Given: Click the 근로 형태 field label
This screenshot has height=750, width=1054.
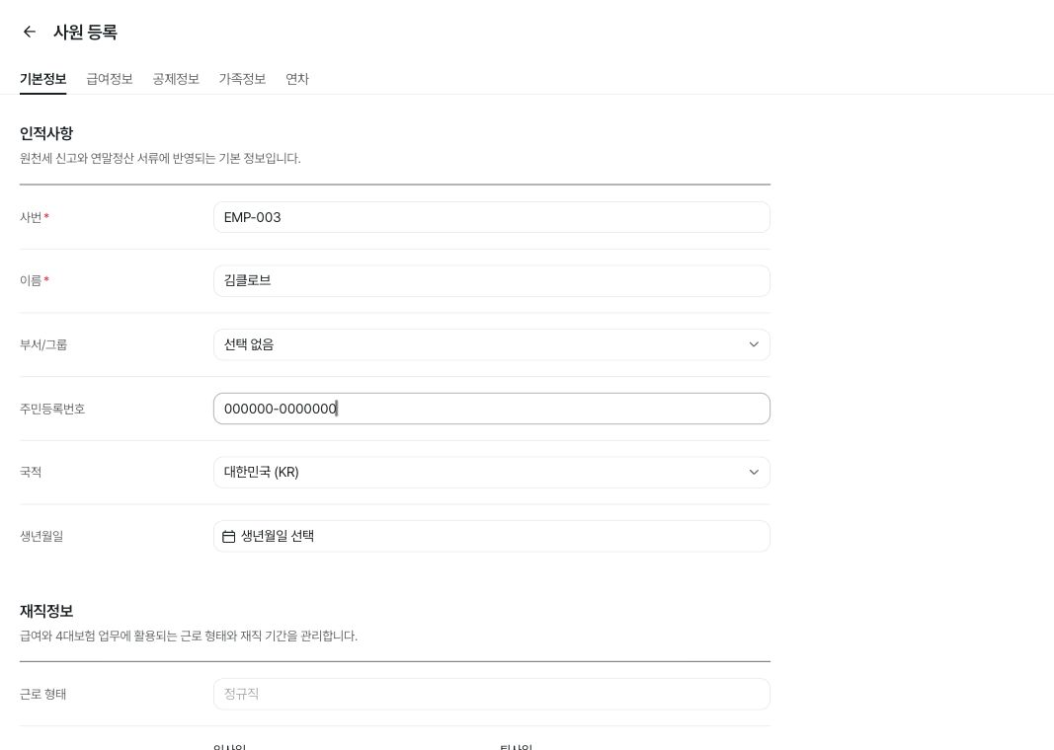Looking at the screenshot, I should point(43,695).
